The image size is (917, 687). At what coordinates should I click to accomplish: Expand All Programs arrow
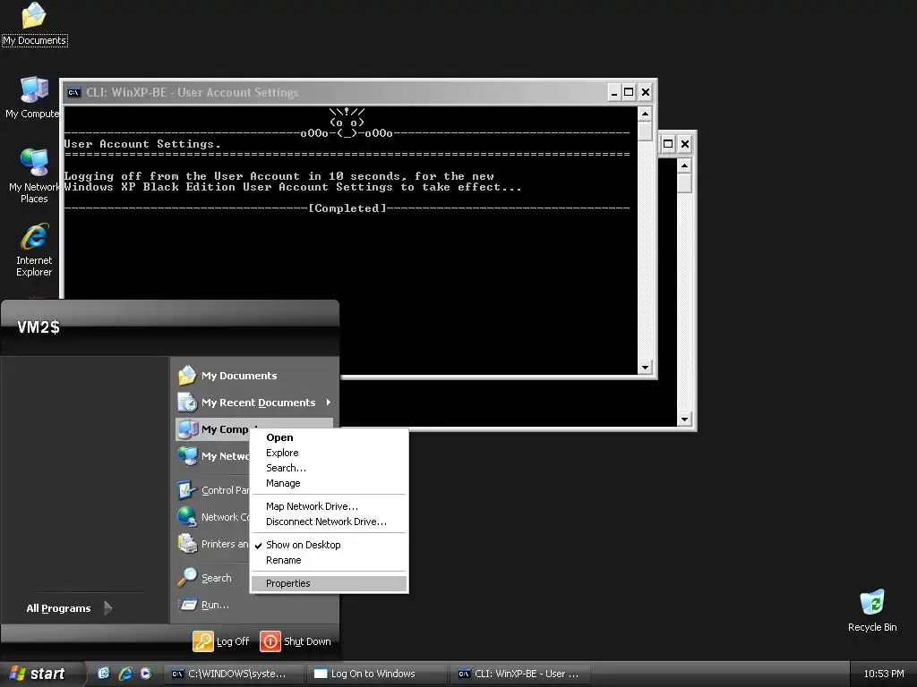coord(108,608)
